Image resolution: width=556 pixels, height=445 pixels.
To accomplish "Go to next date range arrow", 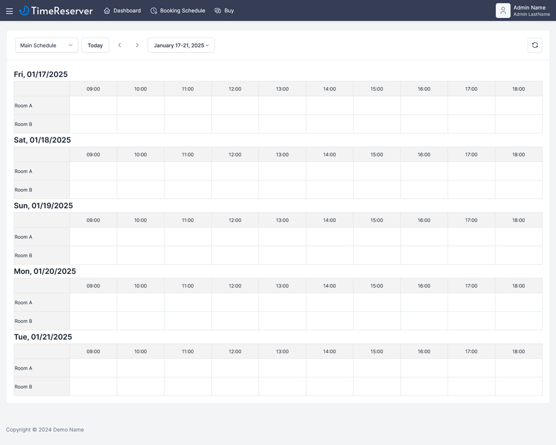I will click(x=137, y=45).
